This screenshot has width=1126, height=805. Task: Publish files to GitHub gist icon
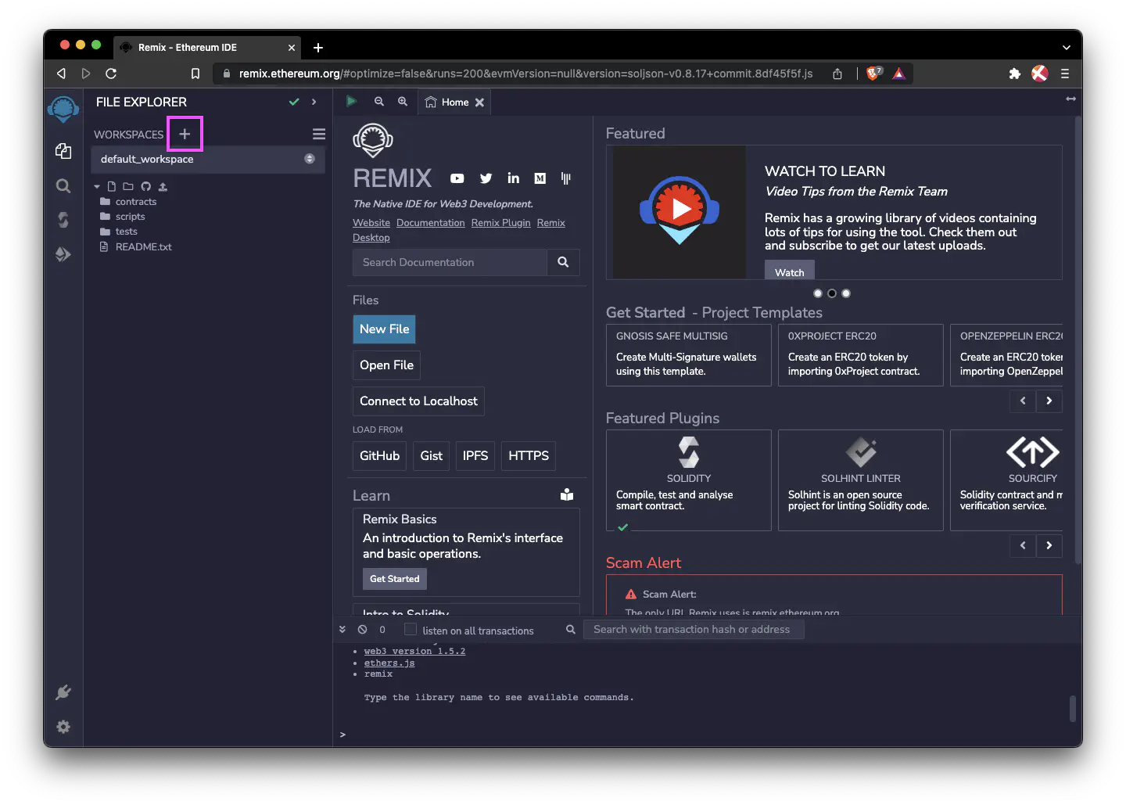[145, 186]
